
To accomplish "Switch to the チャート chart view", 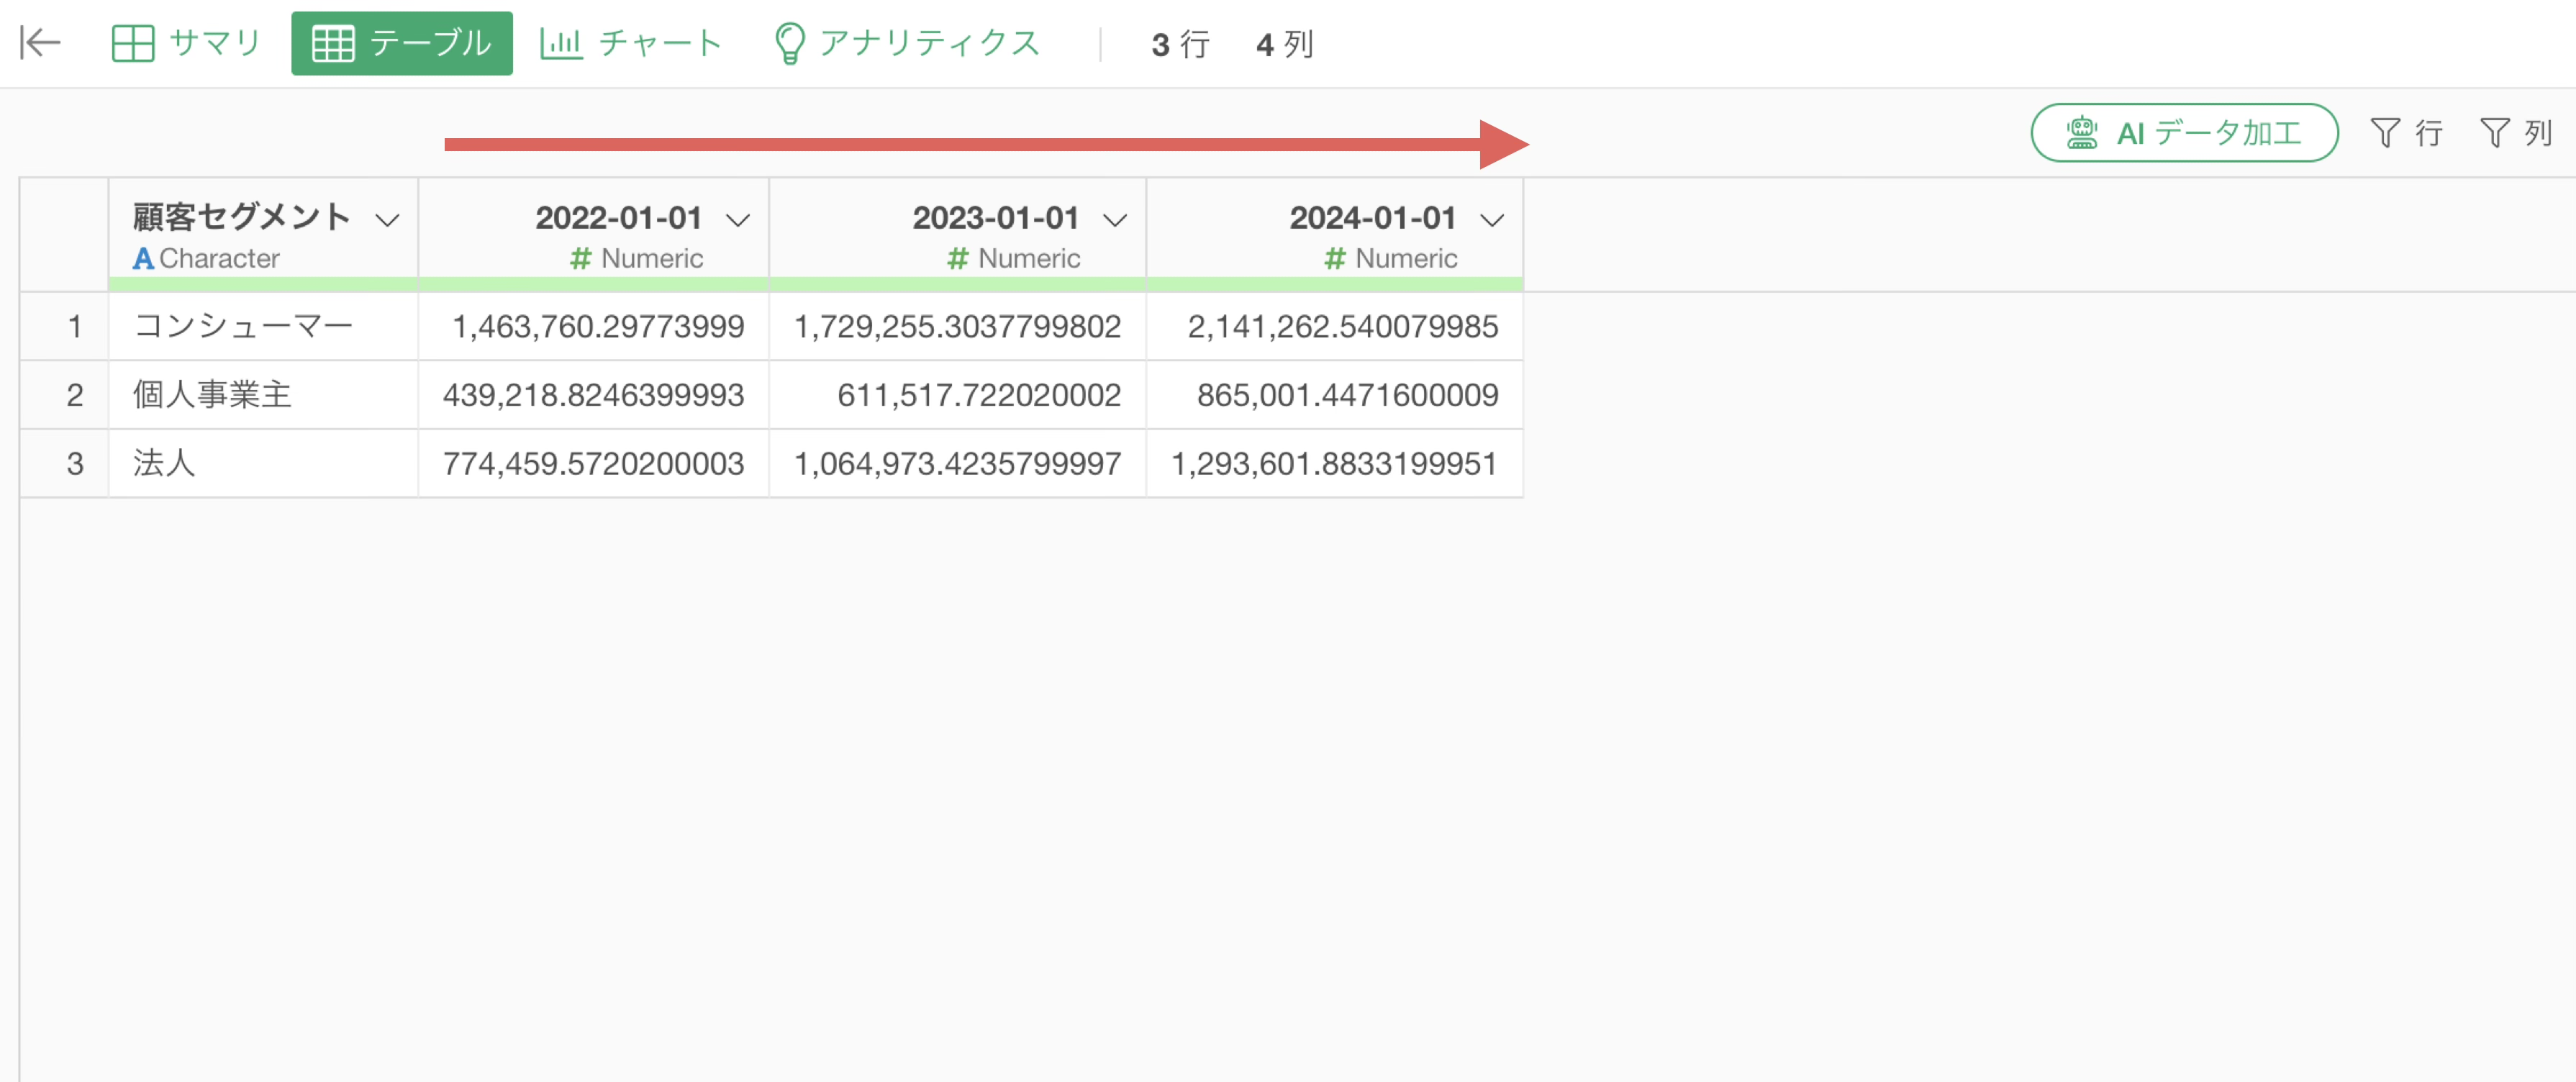I will pyautogui.click(x=631, y=43).
